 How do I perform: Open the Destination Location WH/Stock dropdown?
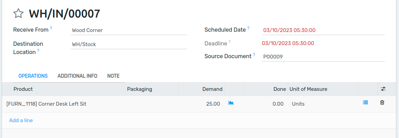coord(129,44)
